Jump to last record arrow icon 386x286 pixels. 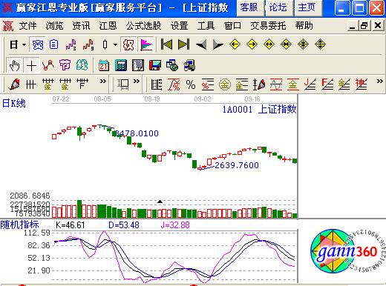[x=183, y=44]
